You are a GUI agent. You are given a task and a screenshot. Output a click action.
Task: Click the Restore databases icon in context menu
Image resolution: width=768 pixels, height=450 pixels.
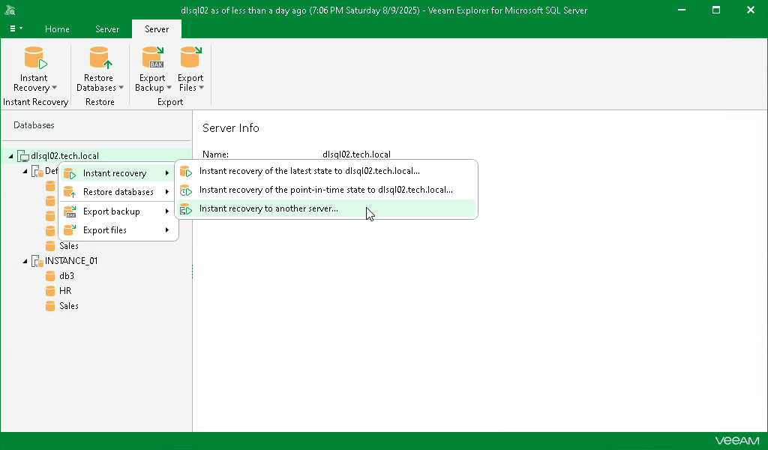point(69,192)
